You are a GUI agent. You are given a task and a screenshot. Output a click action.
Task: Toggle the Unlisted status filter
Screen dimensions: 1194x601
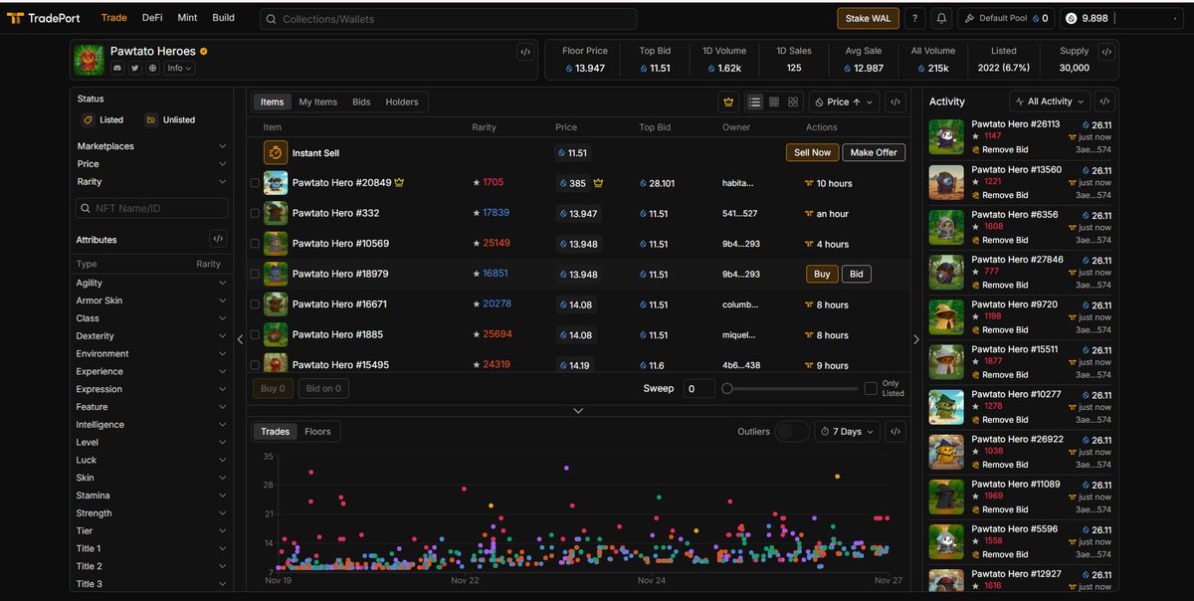(170, 119)
